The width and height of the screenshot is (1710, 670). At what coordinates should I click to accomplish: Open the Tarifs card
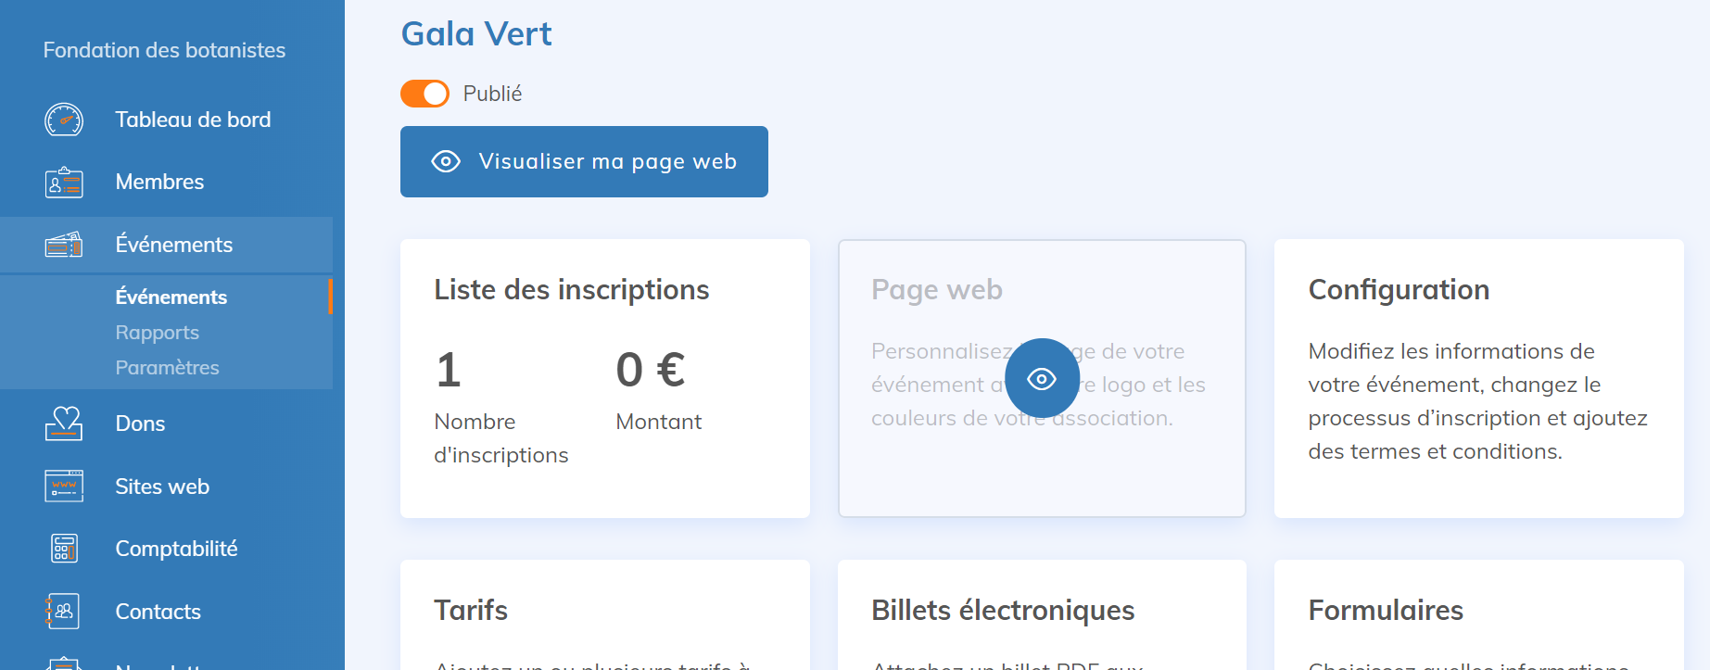604,613
